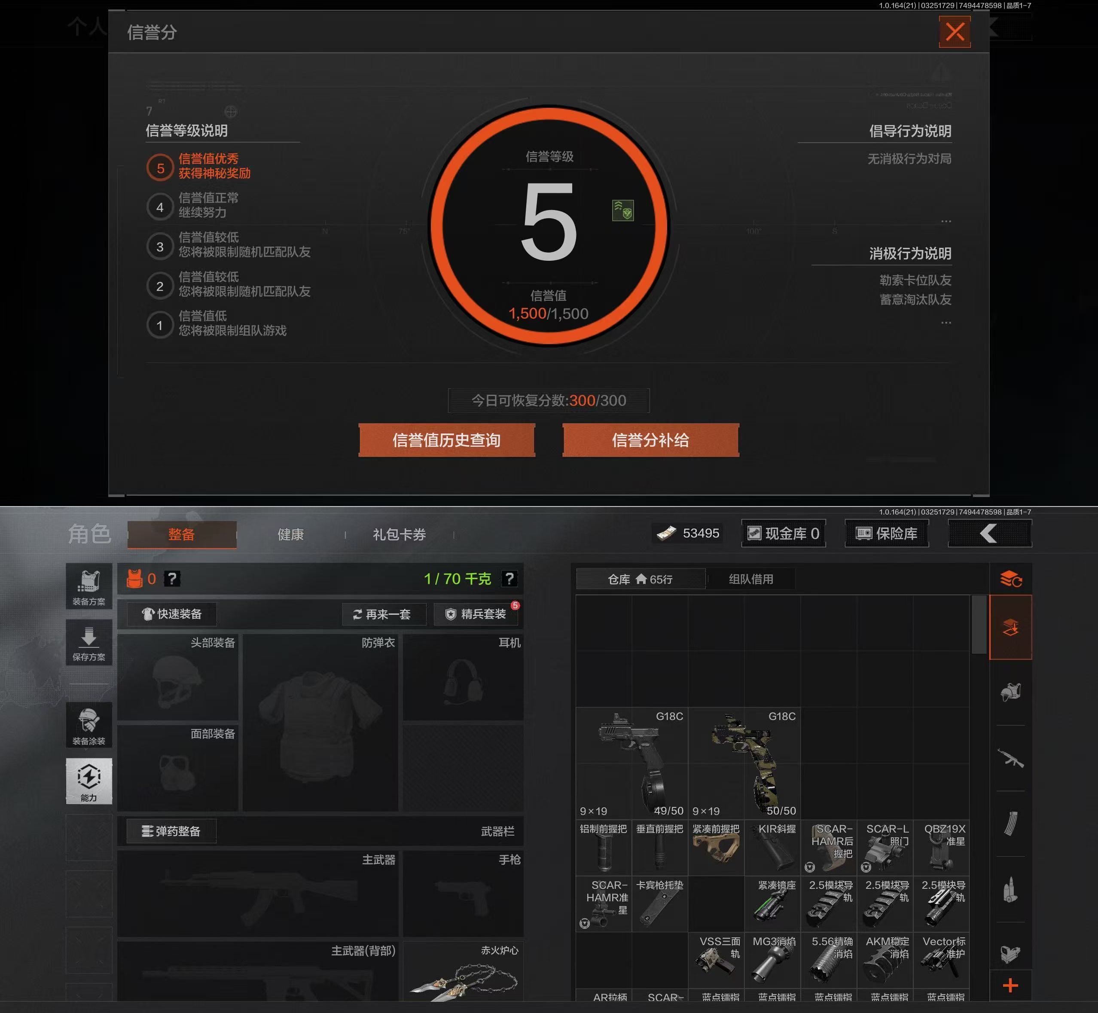Click the orange plus icon
1098x1013 pixels.
click(1010, 985)
